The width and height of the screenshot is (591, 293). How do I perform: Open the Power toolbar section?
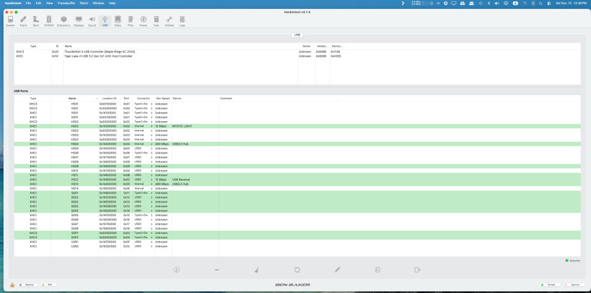coord(143,21)
